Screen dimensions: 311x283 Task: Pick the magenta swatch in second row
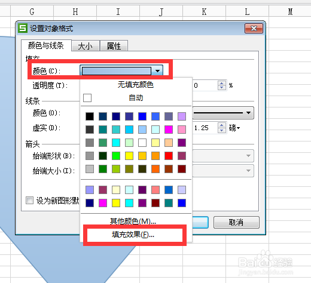click(169, 130)
